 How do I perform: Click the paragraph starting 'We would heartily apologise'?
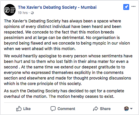68,70
